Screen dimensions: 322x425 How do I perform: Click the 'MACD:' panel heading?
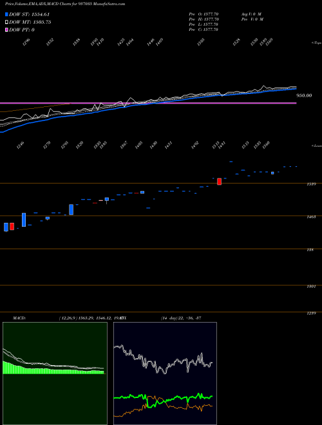coord(19,318)
